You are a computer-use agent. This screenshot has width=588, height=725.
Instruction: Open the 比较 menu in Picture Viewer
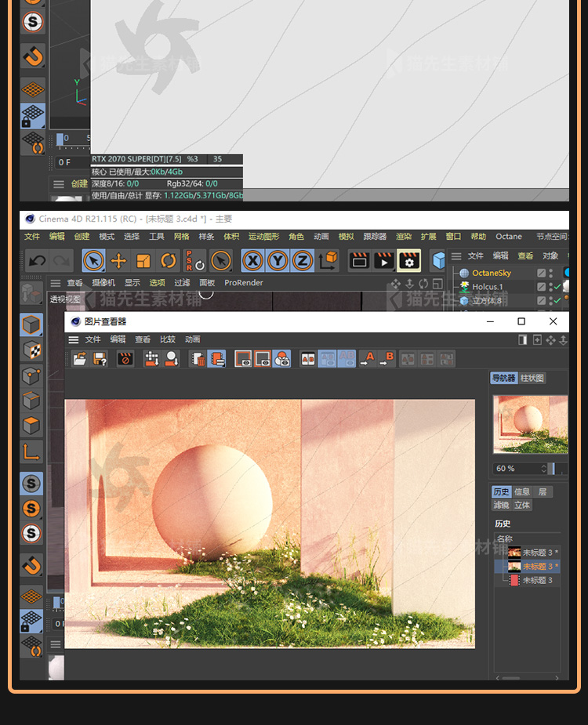point(168,339)
